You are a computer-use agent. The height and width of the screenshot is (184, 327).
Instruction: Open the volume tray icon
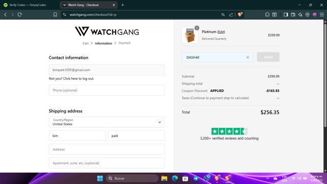[299, 178]
